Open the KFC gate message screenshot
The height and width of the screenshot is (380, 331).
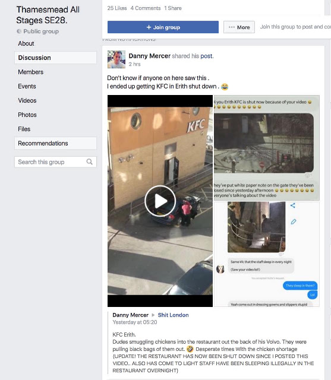(x=266, y=148)
